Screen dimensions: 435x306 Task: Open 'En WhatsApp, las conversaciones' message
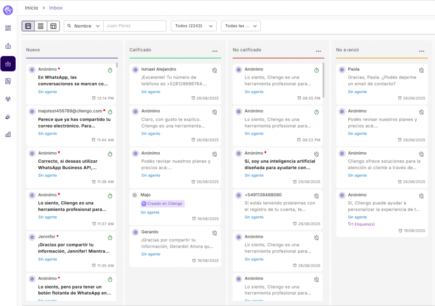click(x=73, y=80)
